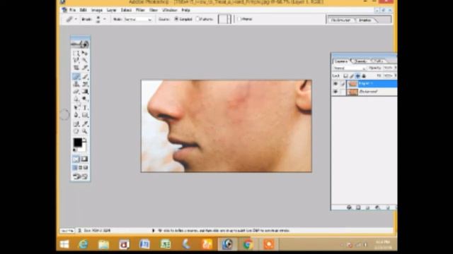The image size is (453, 254).
Task: Open the layer blend mode dropdown
Action: [x=350, y=68]
